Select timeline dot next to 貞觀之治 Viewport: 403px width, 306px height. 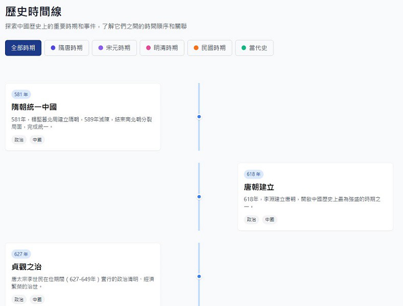[199, 276]
